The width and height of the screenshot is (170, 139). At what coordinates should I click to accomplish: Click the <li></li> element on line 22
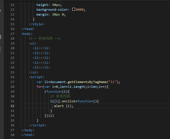41,58
